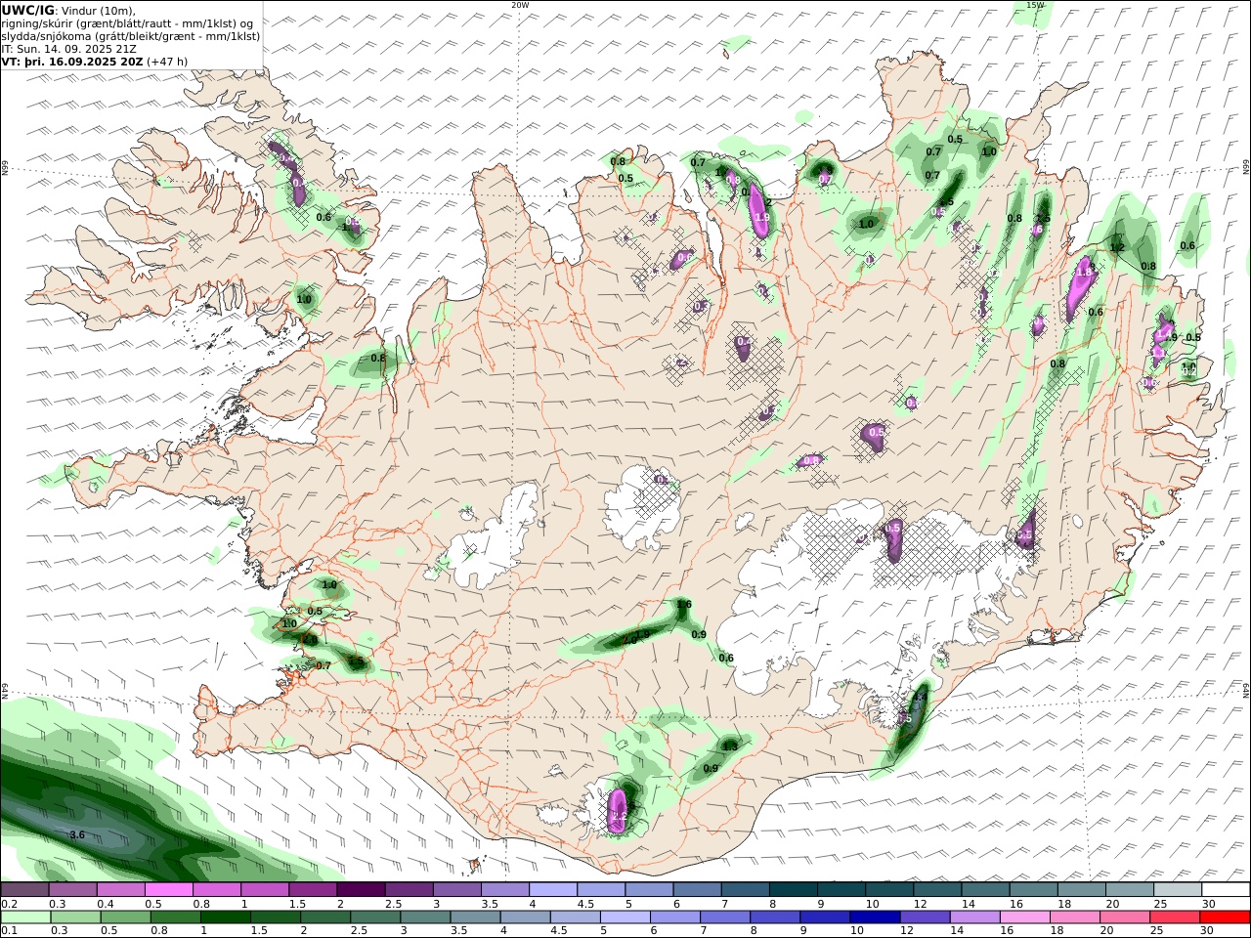
Task: Click the 20W longitude label at top
Action: coord(520,5)
